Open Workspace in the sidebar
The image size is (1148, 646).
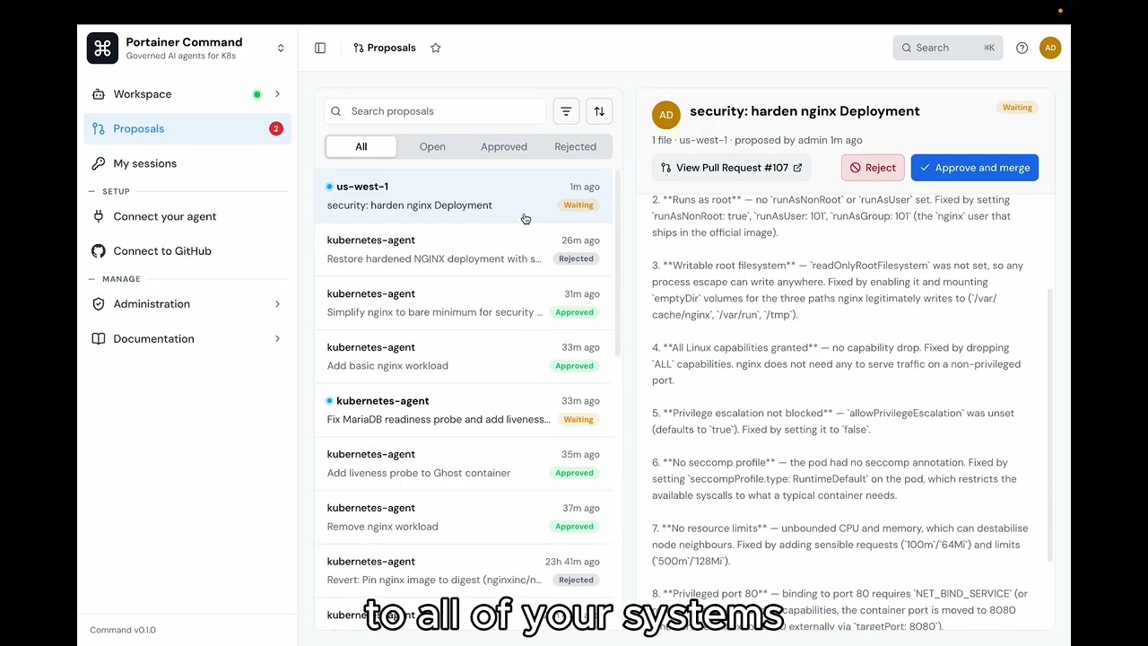187,94
